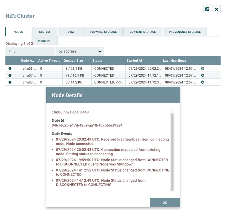Sort by Node Address column header
Screen dimensions: 226x212
point(28,61)
